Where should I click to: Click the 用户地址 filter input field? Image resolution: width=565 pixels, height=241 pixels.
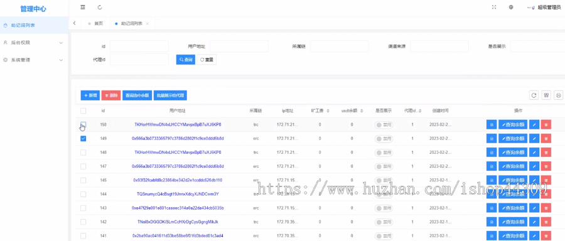pos(239,46)
